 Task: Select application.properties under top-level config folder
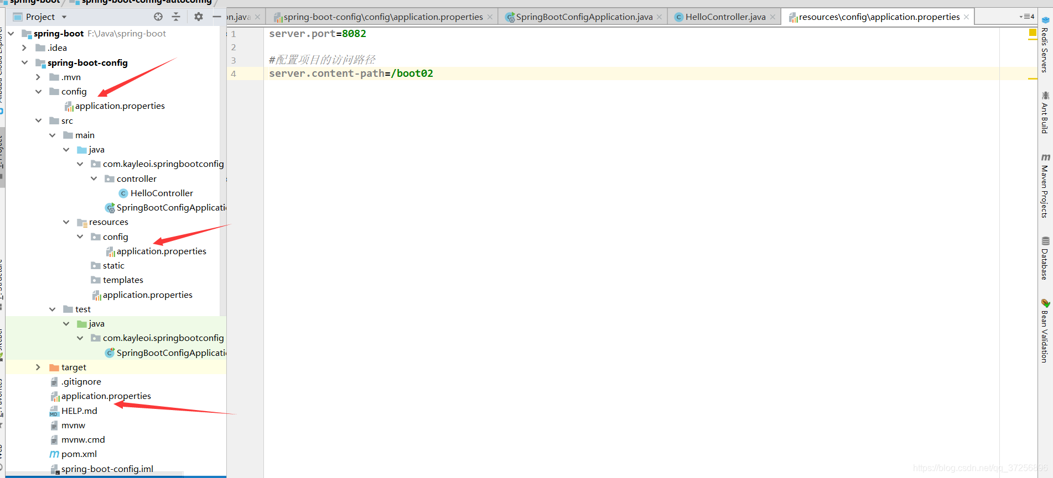[115, 106]
